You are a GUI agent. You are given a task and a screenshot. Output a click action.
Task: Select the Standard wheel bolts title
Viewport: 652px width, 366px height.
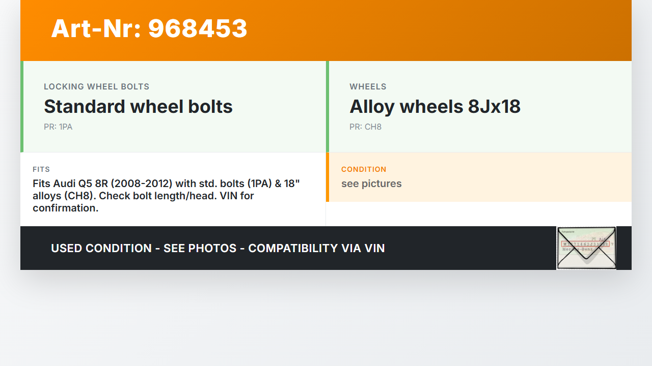click(x=138, y=107)
